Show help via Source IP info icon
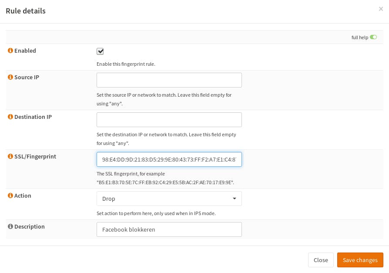389x273 pixels. tap(10, 78)
